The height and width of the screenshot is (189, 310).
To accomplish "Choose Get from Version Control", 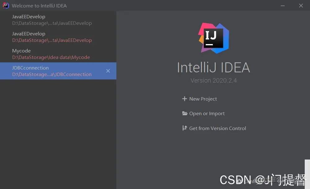I will [x=214, y=128].
